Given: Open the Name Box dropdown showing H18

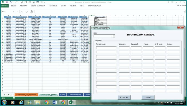Looking at the screenshot, I should (x=14, y=11).
